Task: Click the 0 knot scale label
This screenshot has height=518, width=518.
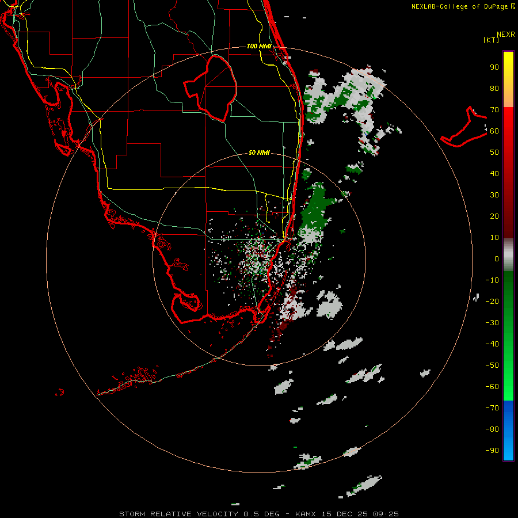Action: [497, 258]
